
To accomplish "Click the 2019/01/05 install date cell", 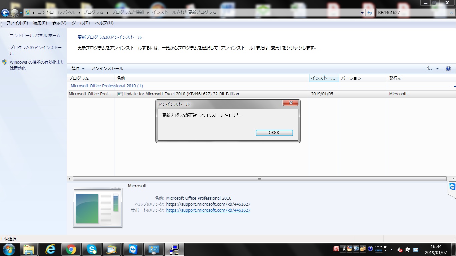I will (322, 94).
